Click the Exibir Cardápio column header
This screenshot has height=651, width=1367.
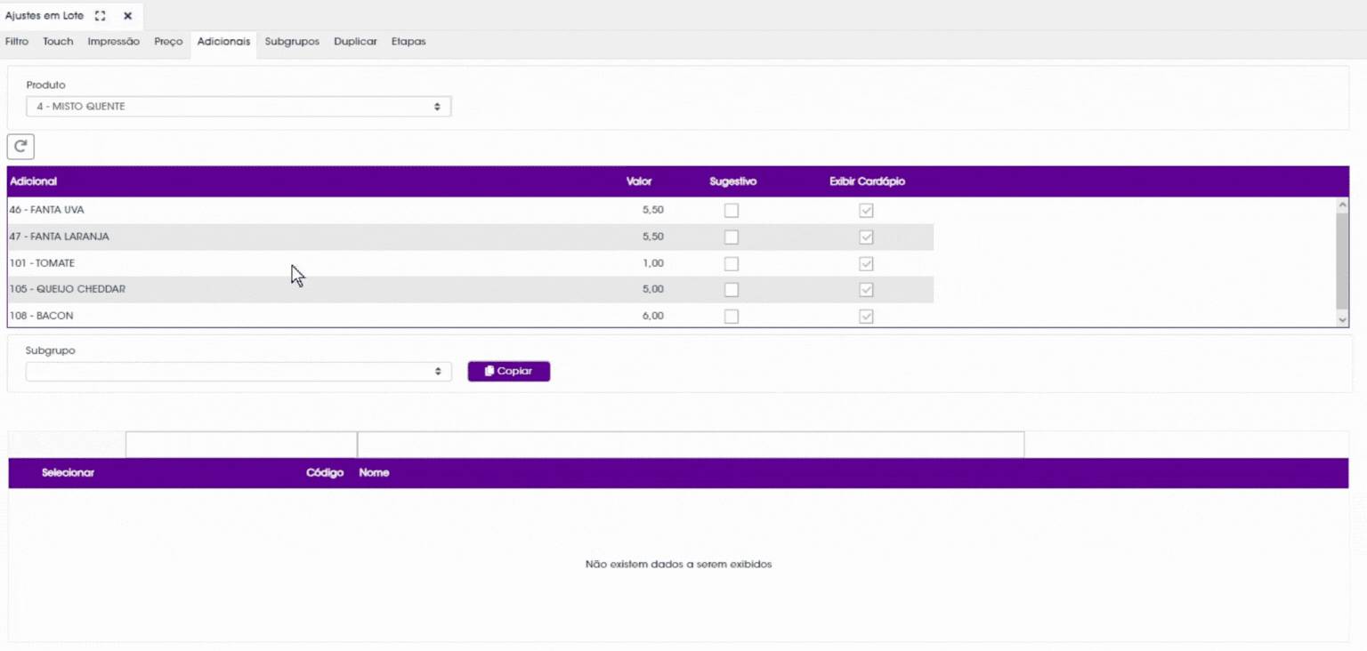(867, 181)
